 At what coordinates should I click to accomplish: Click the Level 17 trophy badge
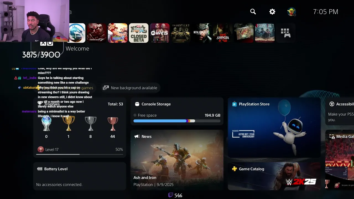pyautogui.click(x=41, y=150)
